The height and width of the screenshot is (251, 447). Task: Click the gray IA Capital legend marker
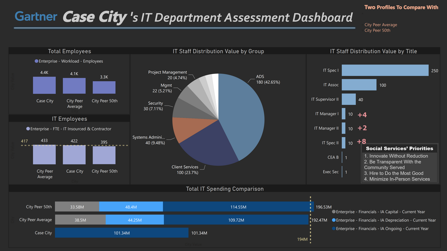(x=333, y=212)
